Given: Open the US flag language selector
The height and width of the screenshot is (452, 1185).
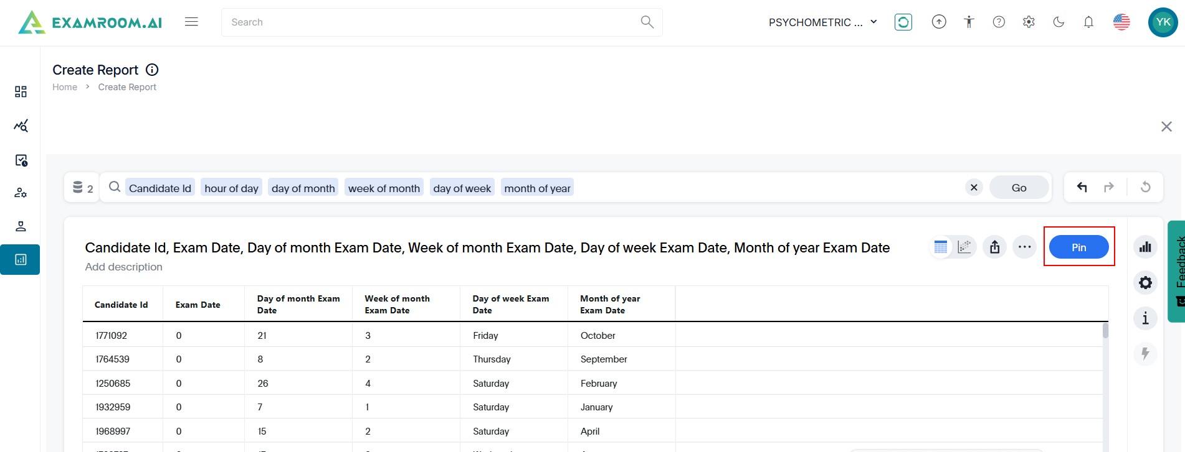Looking at the screenshot, I should [x=1121, y=22].
